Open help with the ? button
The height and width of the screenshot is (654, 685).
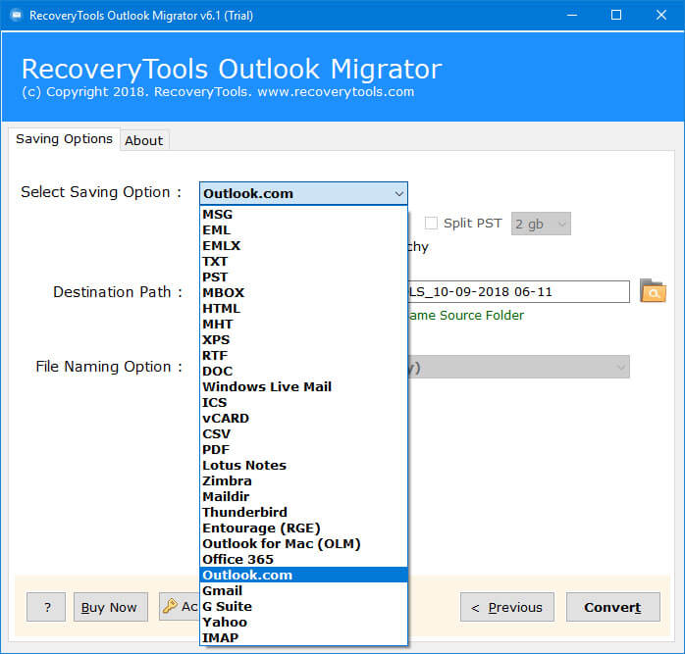click(x=46, y=607)
